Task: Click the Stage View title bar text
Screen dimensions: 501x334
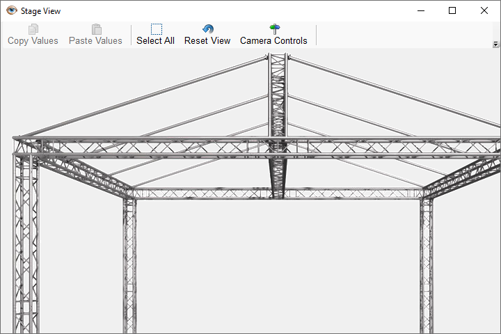Action: click(x=42, y=10)
